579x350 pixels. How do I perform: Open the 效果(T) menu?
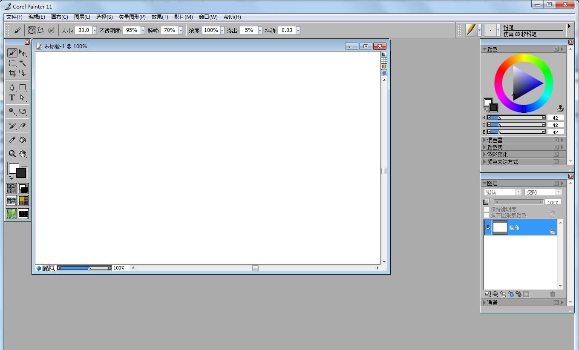tap(160, 17)
